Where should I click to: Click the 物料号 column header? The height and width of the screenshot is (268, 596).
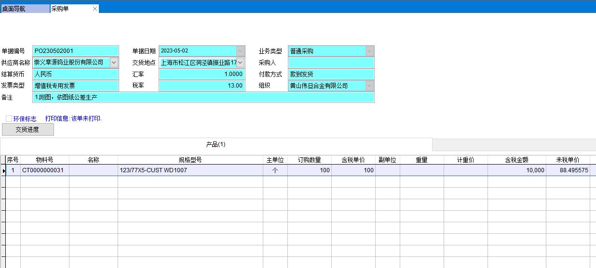pyautogui.click(x=44, y=160)
